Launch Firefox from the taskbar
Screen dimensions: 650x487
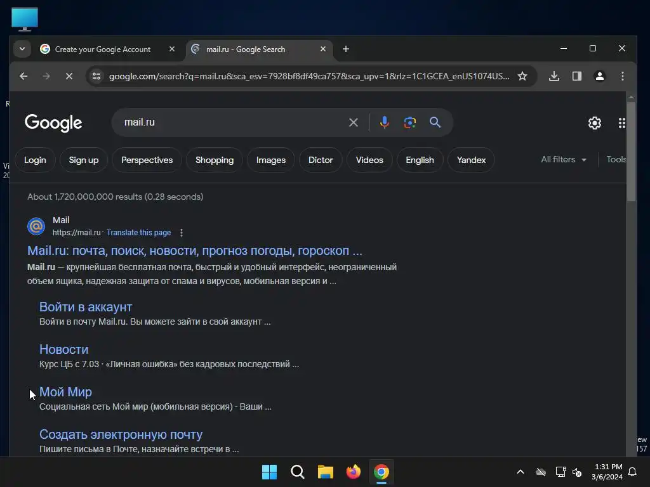click(353, 472)
